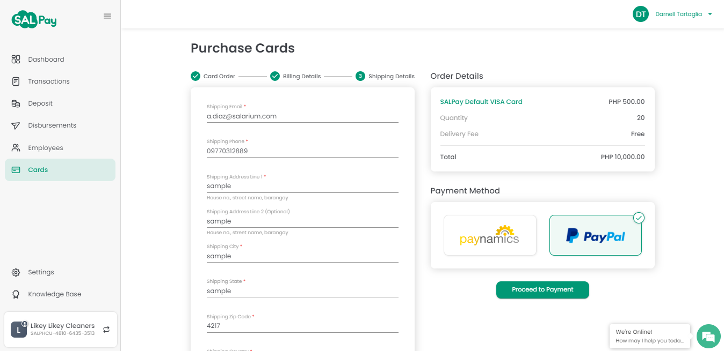Click the Shipping Address Line 1 field
The image size is (724, 351).
(302, 186)
